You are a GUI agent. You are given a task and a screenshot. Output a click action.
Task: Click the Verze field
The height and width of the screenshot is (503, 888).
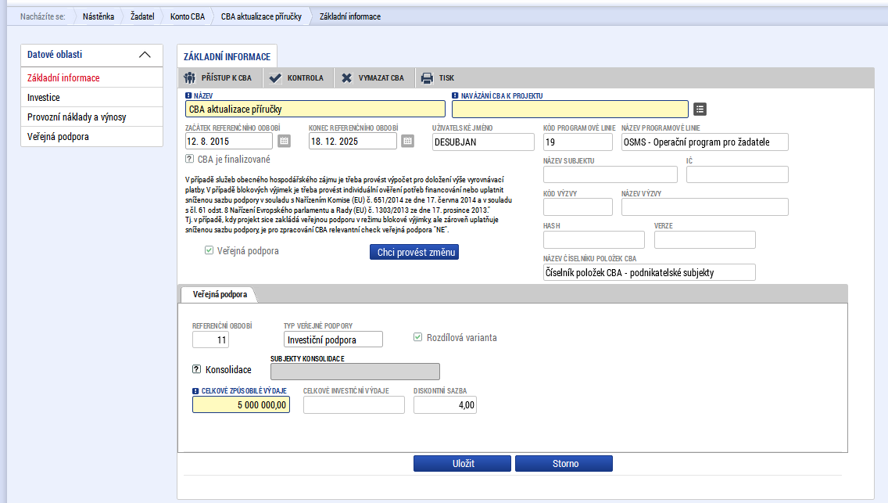(x=704, y=239)
